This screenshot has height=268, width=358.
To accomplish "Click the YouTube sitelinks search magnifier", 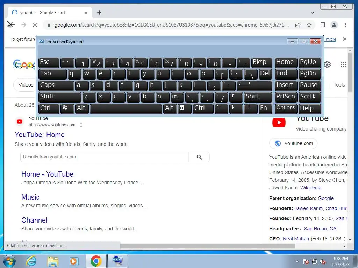I will 199,157.
